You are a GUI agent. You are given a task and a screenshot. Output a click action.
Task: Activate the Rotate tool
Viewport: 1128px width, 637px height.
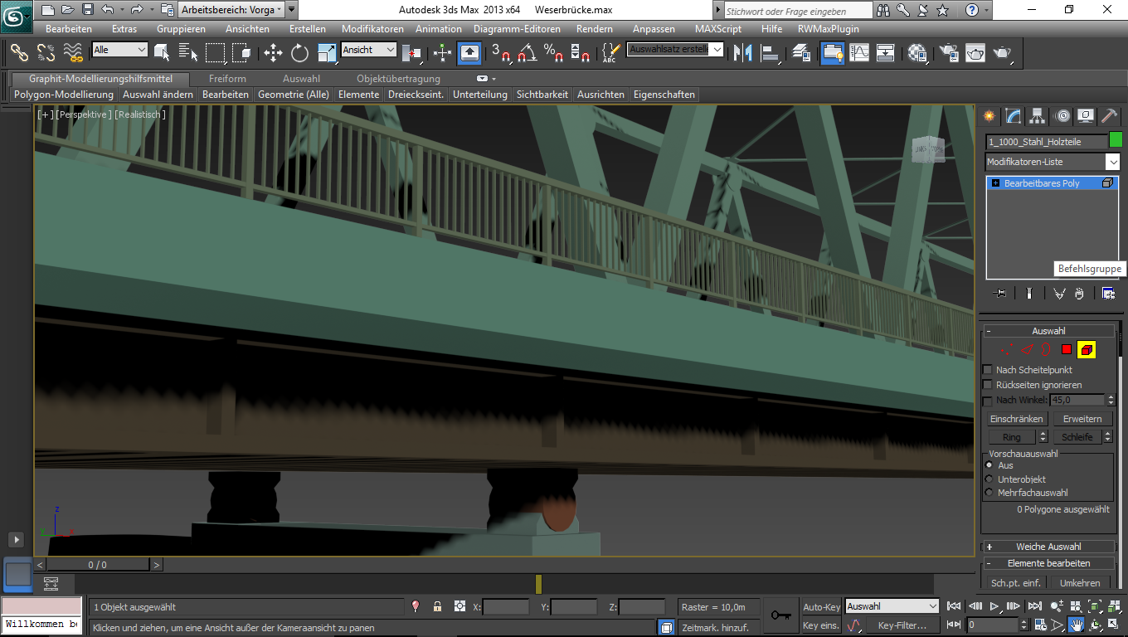(299, 53)
